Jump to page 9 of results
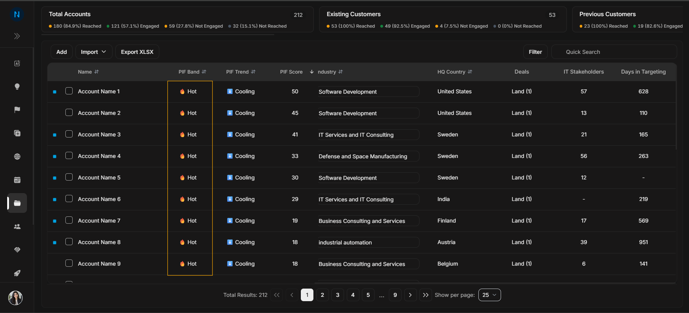This screenshot has width=689, height=313. click(395, 295)
